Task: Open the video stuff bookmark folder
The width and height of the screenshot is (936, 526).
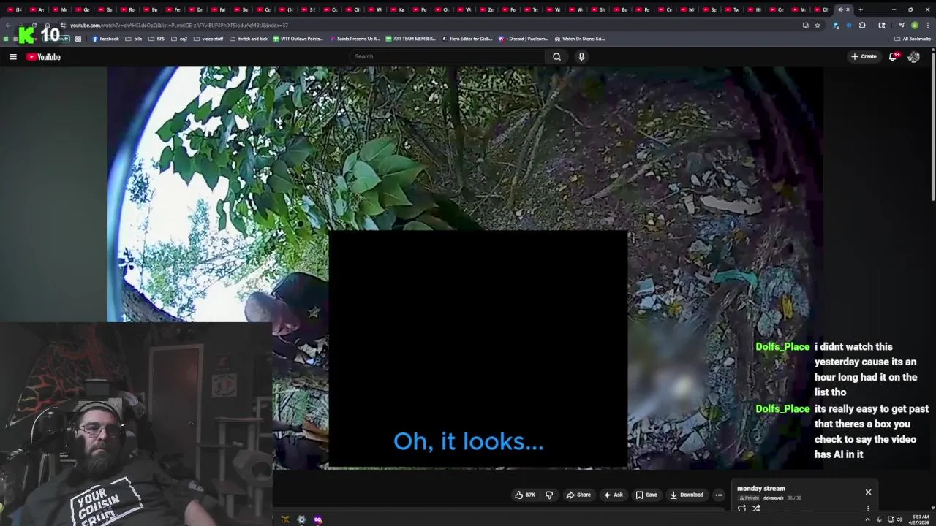Action: pos(208,39)
